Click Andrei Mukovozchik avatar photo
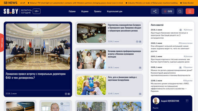This screenshot has width=198, height=111. tap(156, 101)
